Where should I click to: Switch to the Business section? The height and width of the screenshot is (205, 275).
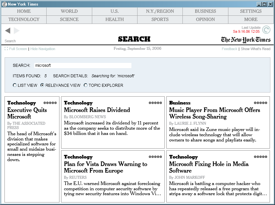(205, 11)
